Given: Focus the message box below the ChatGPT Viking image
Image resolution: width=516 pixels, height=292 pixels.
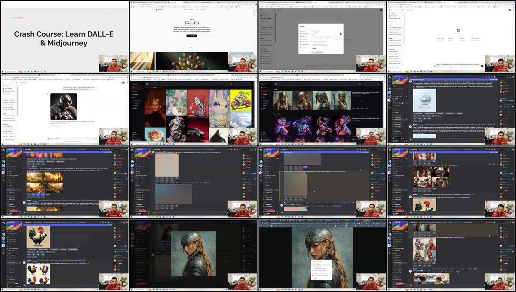Looking at the screenshot, I should point(72,139).
